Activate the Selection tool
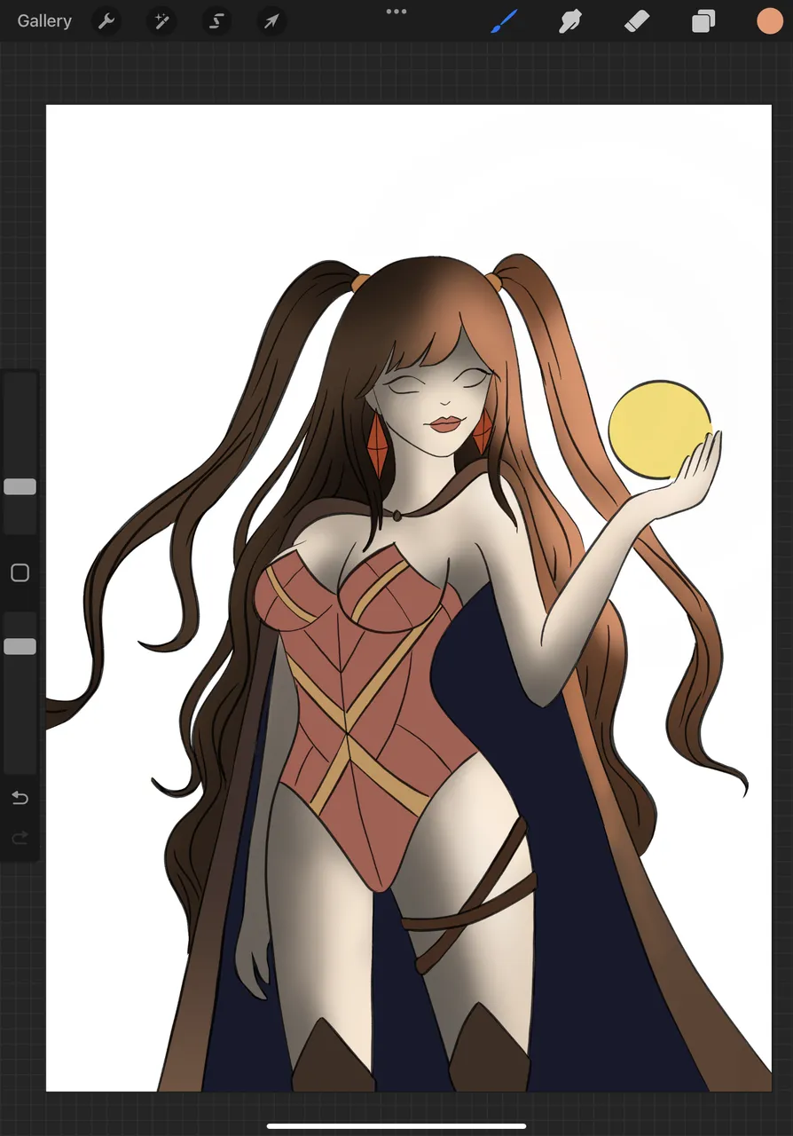This screenshot has width=793, height=1136. pyautogui.click(x=216, y=21)
